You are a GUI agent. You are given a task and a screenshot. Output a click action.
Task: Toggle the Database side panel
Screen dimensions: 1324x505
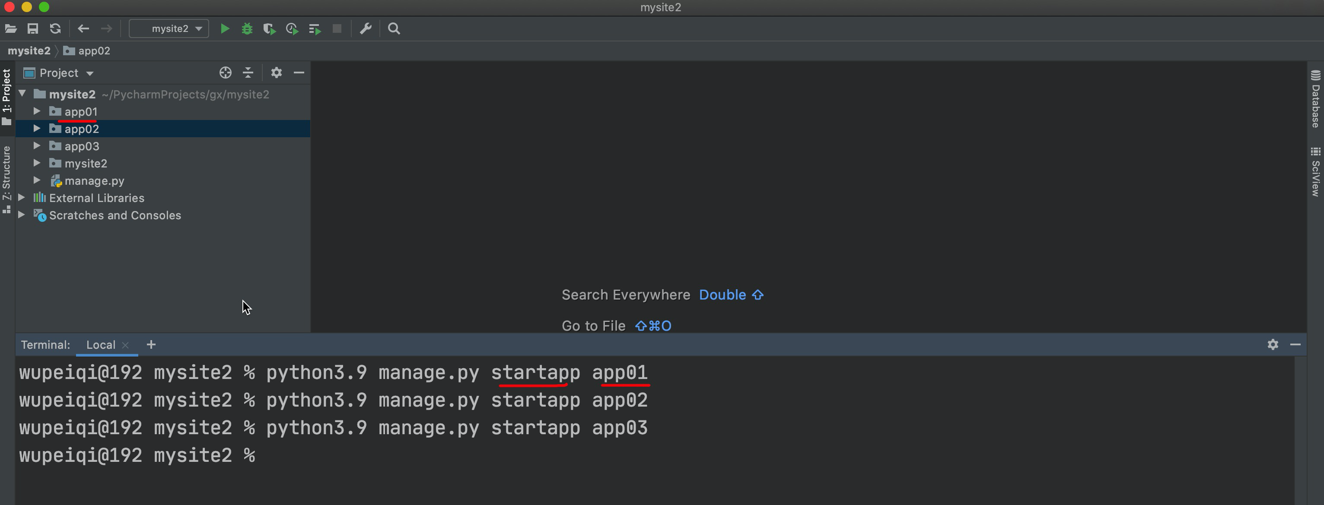(x=1315, y=99)
